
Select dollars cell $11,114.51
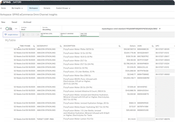132,119
